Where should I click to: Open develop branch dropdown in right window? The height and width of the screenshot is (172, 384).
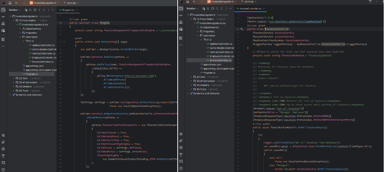[x=248, y=2]
